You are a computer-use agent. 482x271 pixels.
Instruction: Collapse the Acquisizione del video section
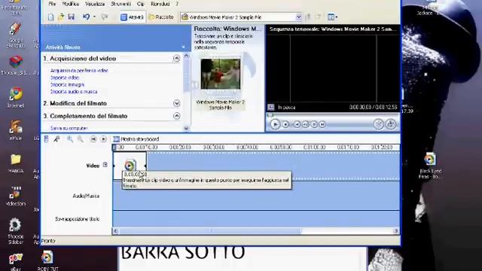176,59
